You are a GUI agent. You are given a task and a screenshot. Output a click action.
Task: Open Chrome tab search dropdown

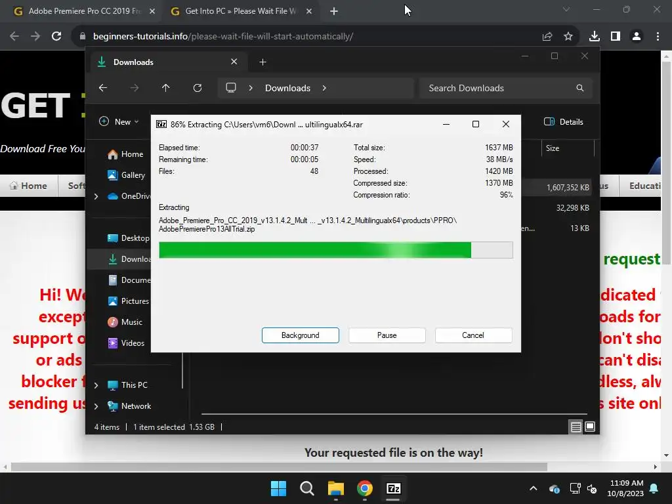(x=566, y=9)
